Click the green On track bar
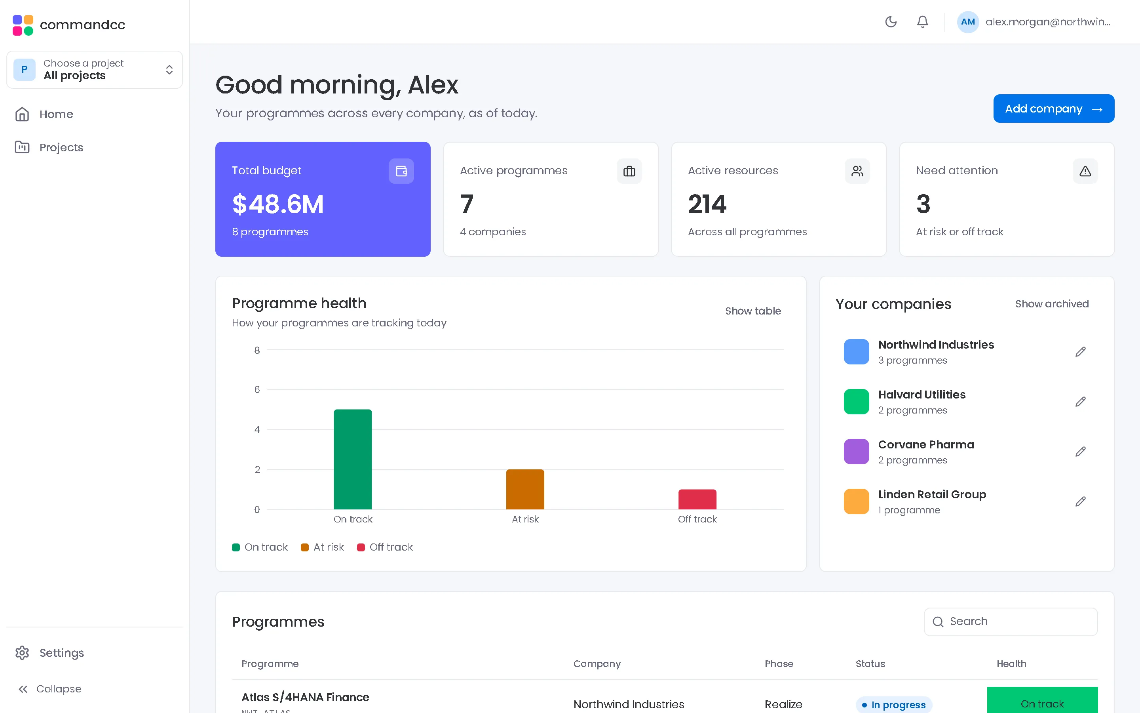 pyautogui.click(x=353, y=459)
